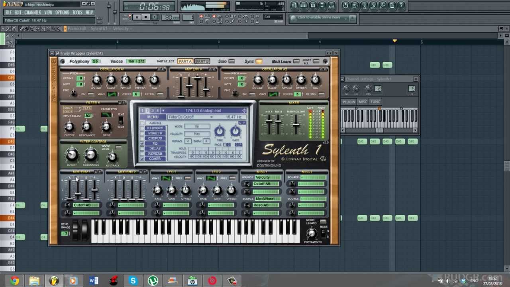Enable the REVERB effect checkbox
The width and height of the screenshot is (510, 287).
(x=142, y=153)
